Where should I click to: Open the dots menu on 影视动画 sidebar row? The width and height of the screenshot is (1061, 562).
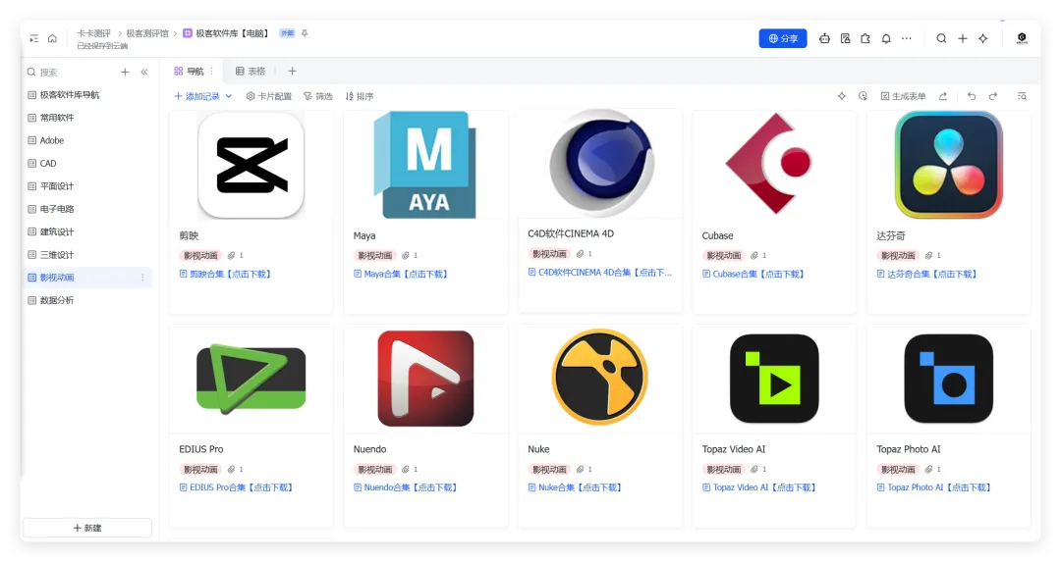tap(142, 278)
